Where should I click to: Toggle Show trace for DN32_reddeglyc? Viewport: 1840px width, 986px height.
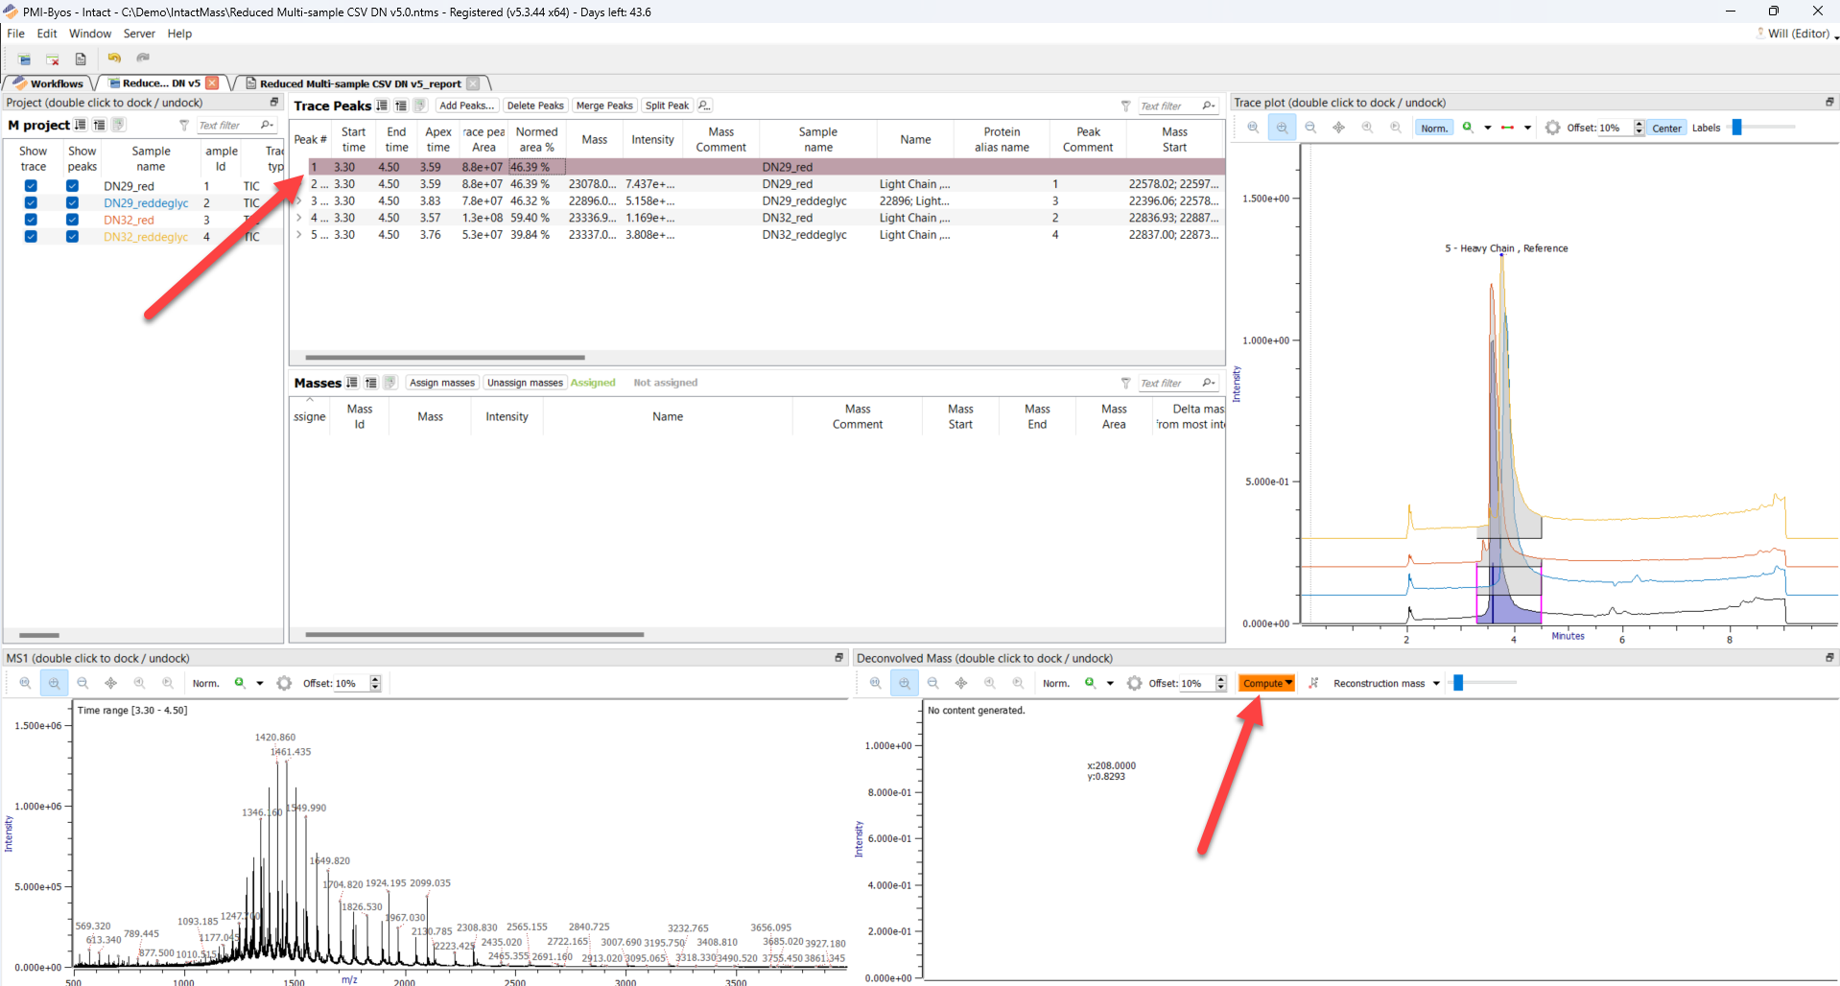pos(31,237)
